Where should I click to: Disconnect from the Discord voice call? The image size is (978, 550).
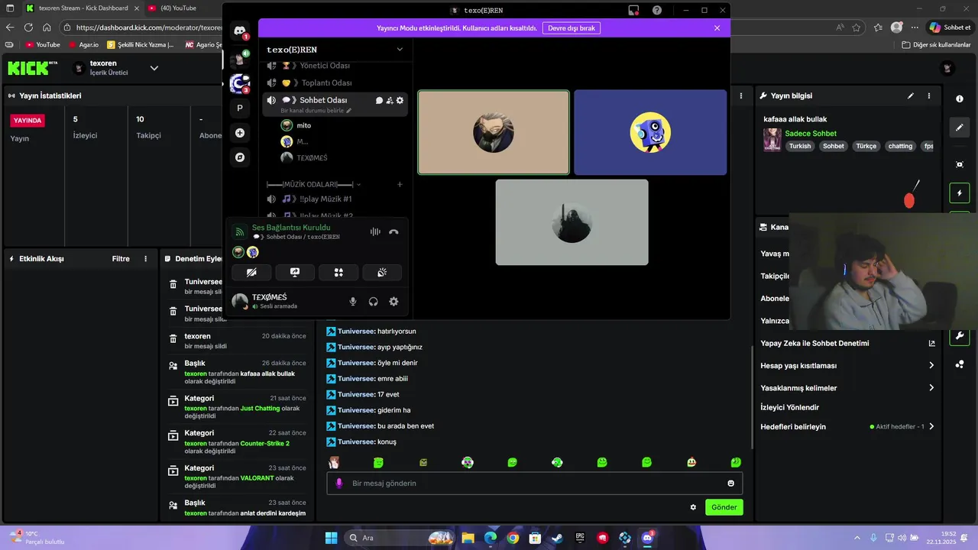tap(393, 231)
